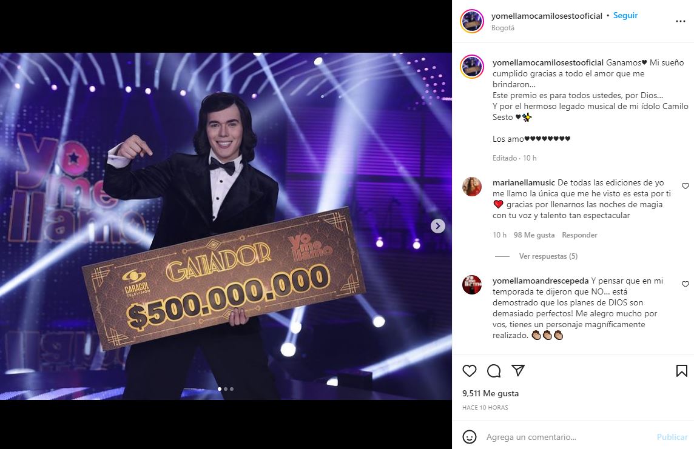Open the Bogotá location link

click(503, 28)
